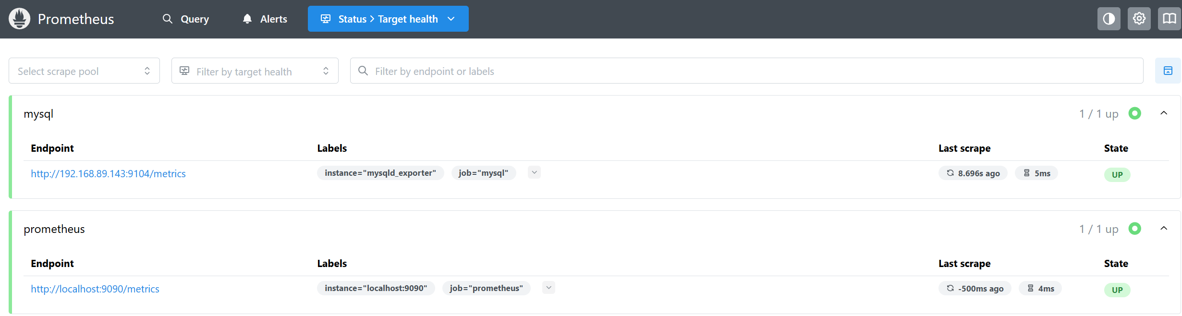This screenshot has width=1182, height=316.
Task: Click the 4ms scrape duration badge
Action: (1040, 289)
